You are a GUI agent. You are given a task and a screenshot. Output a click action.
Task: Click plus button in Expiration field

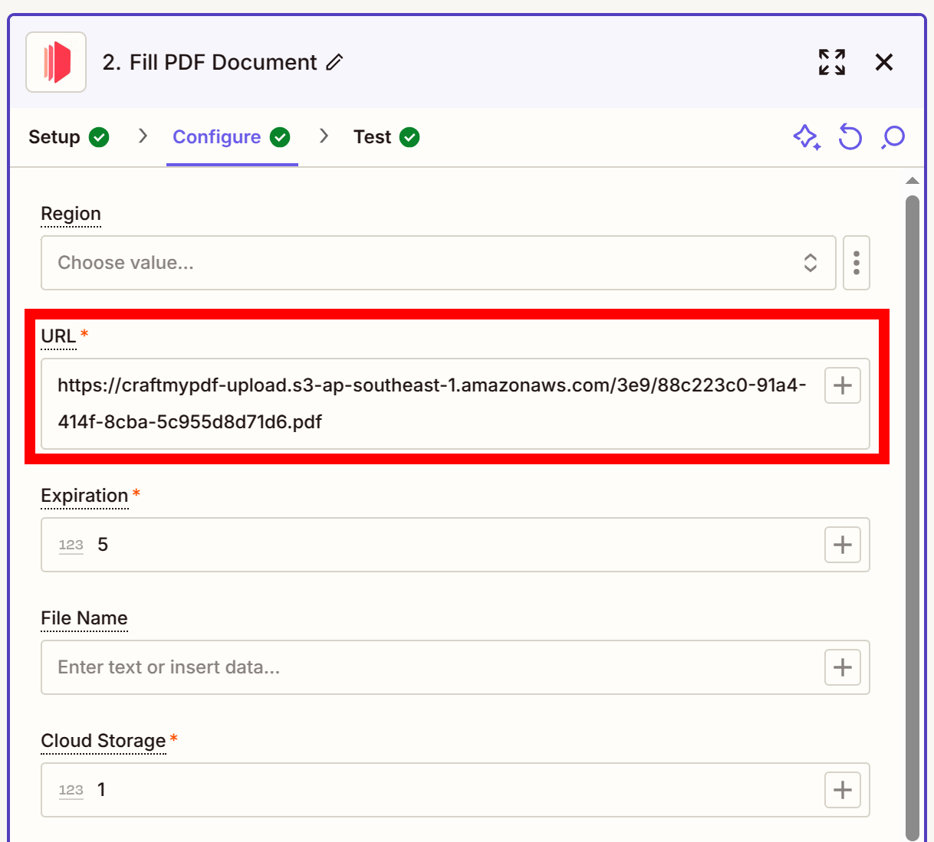842,545
